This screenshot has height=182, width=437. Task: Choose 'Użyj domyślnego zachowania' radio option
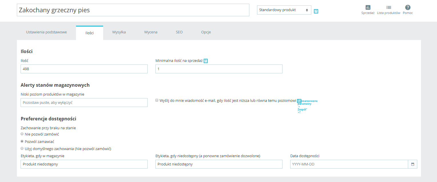pyautogui.click(x=22, y=148)
